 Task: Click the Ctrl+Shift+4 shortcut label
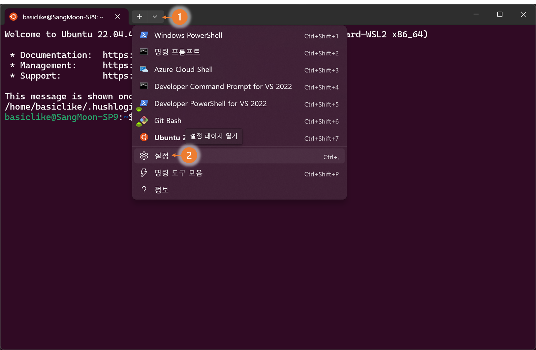[321, 87]
